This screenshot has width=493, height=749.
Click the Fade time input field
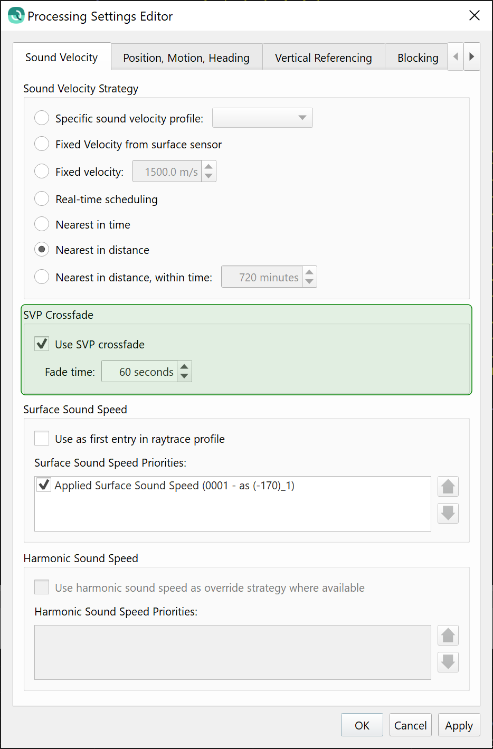(x=140, y=372)
